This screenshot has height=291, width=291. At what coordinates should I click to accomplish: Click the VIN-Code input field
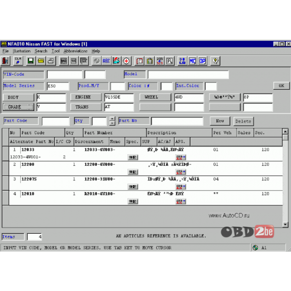click(65, 75)
